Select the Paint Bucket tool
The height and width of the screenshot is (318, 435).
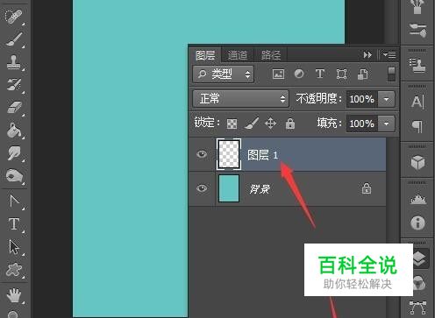pos(14,131)
